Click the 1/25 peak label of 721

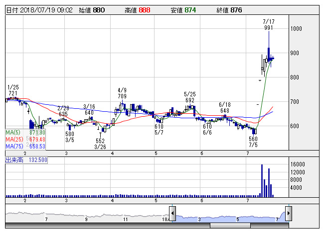pyautogui.click(x=13, y=93)
